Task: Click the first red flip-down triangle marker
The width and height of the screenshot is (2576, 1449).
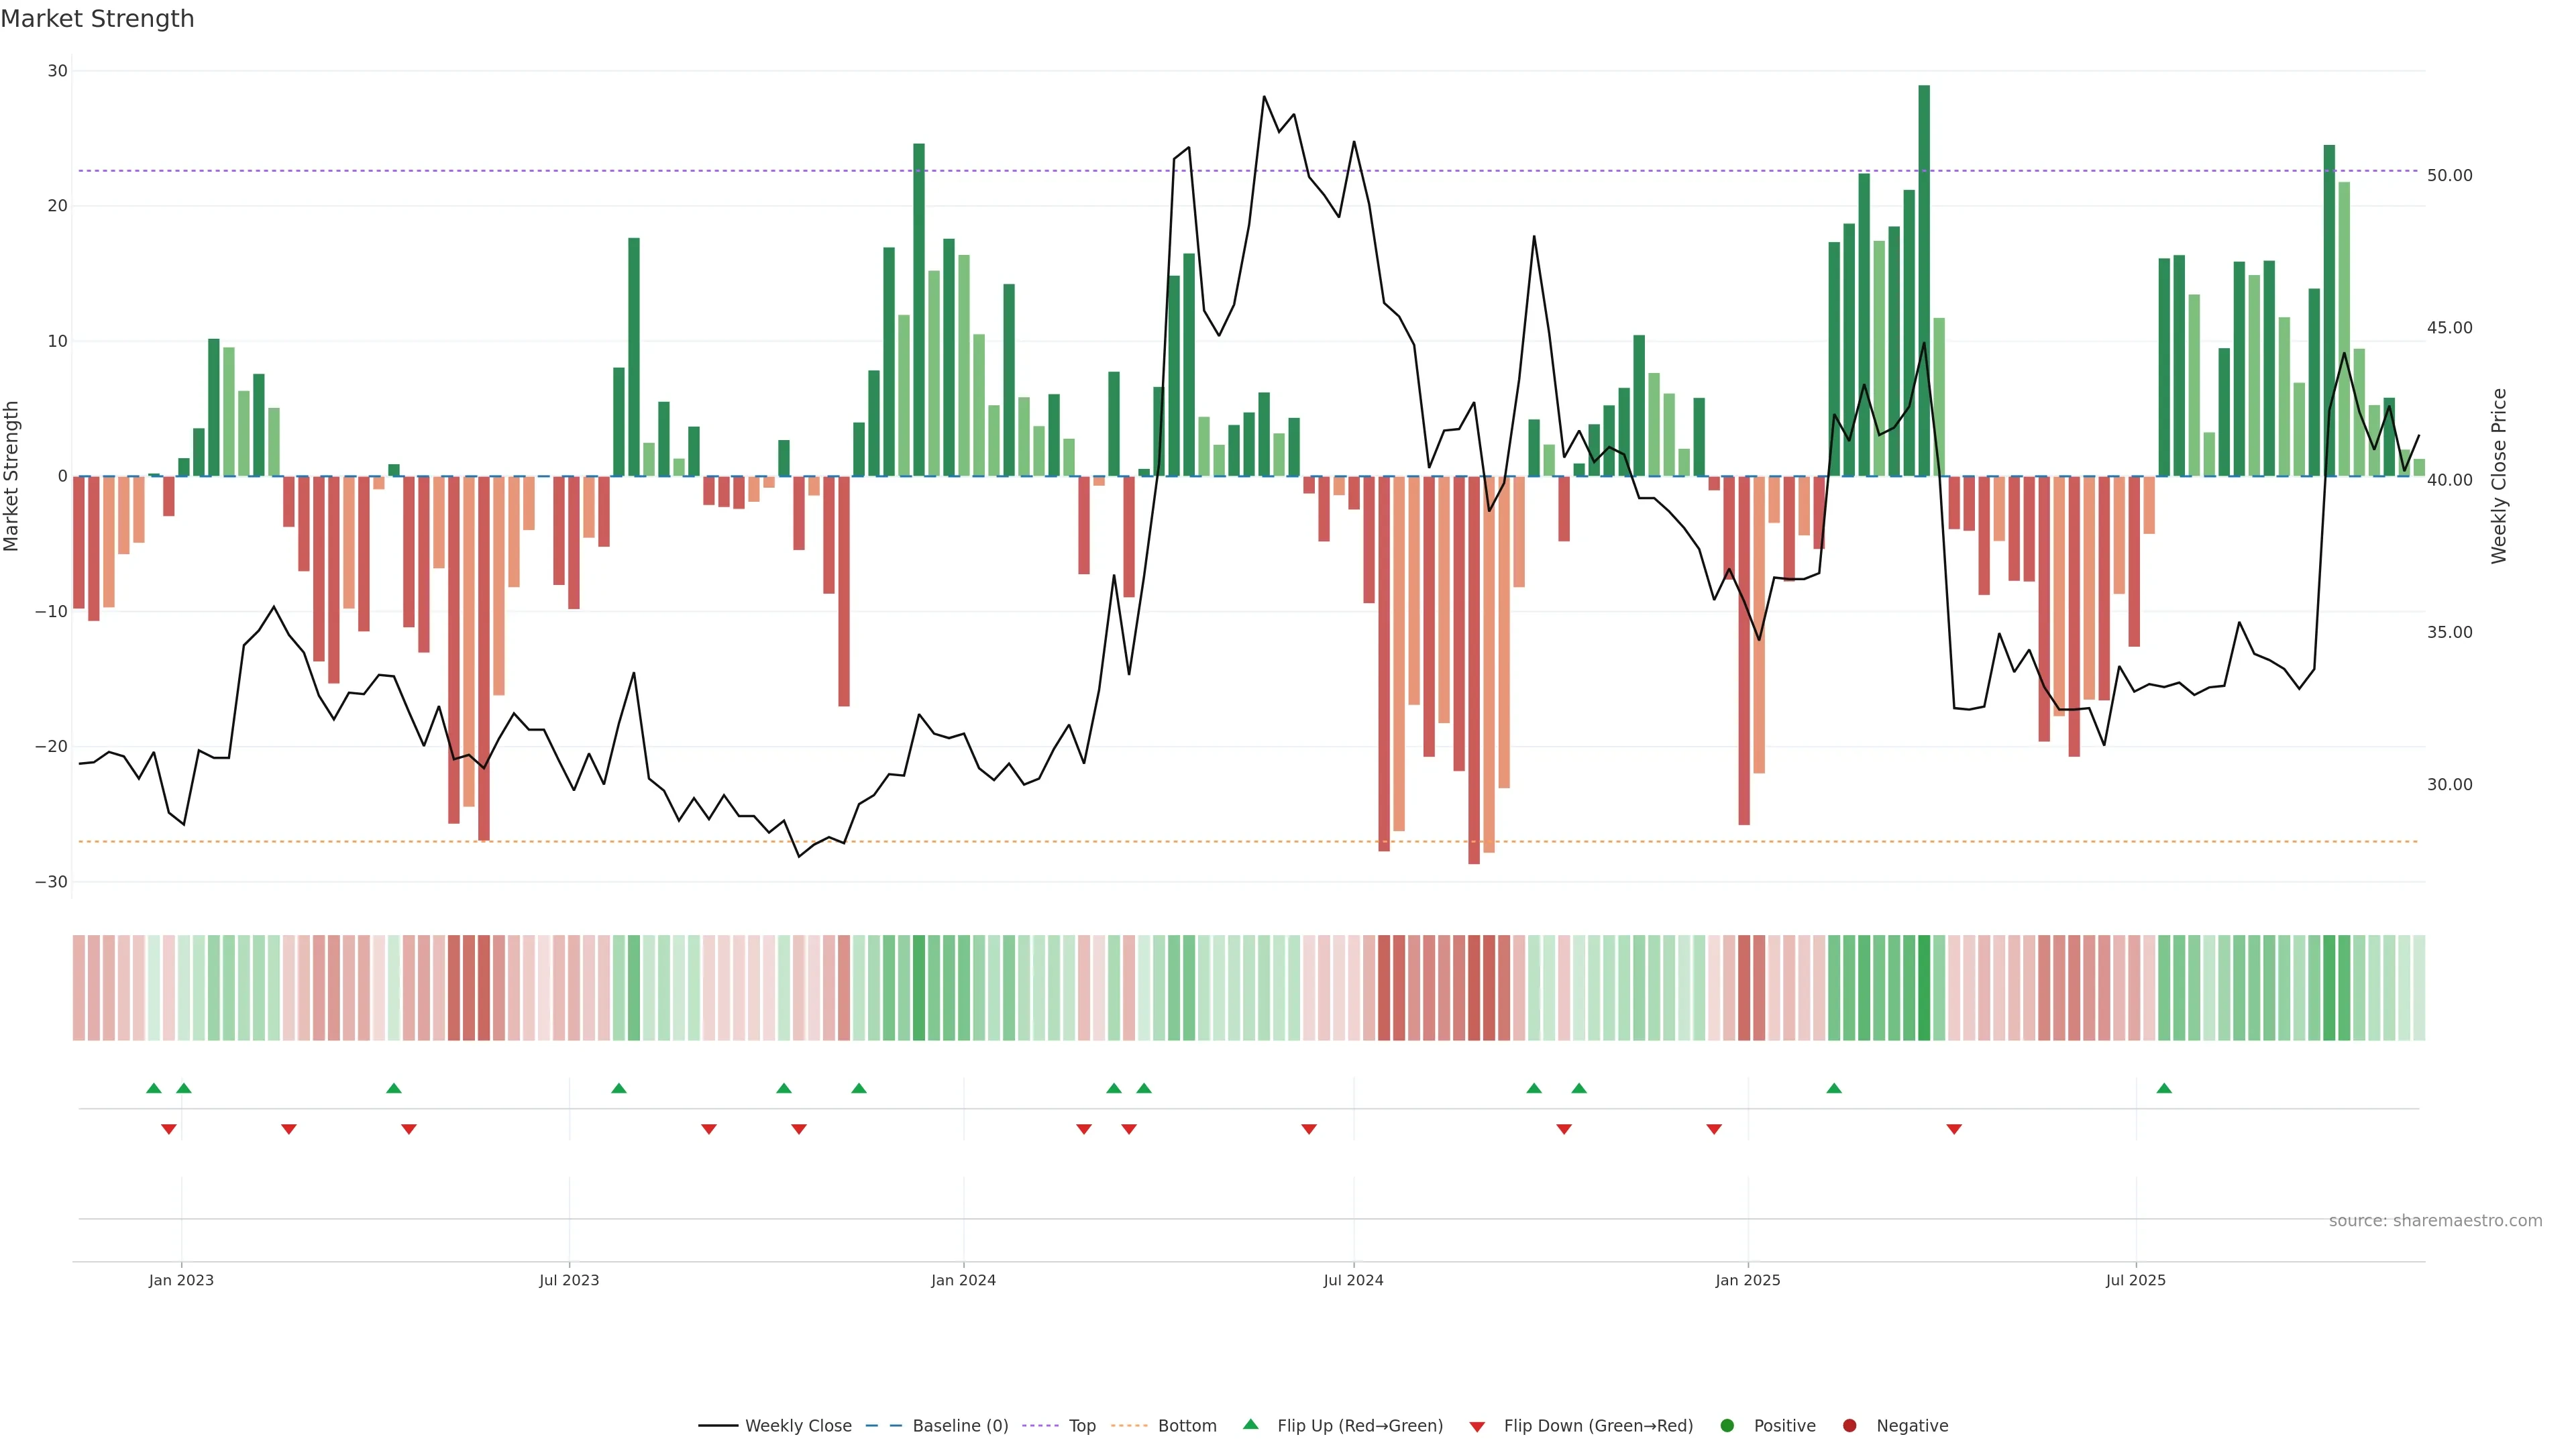Action: coord(169,1129)
